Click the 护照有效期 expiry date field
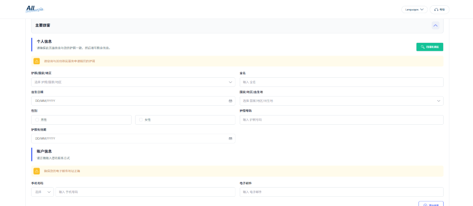The width and height of the screenshot is (473, 206). 133,138
